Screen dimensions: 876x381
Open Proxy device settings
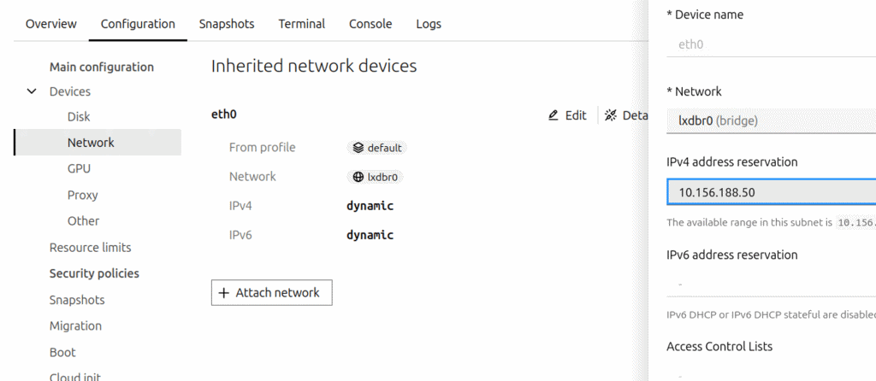coord(82,196)
